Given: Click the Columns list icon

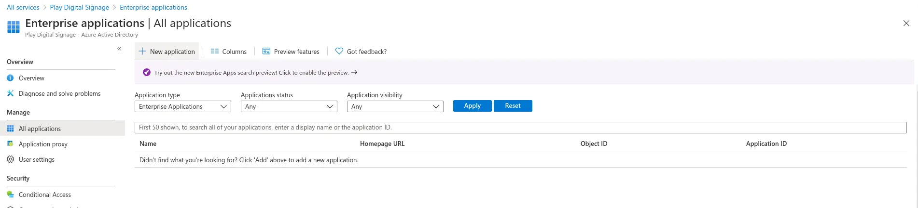Looking at the screenshot, I should 215,51.
